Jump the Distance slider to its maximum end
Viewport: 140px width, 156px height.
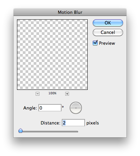click(77, 132)
